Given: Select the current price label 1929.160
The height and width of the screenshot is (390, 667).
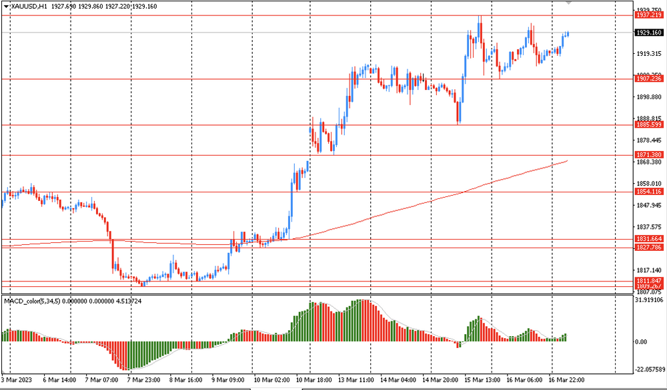Looking at the screenshot, I should coord(649,33).
